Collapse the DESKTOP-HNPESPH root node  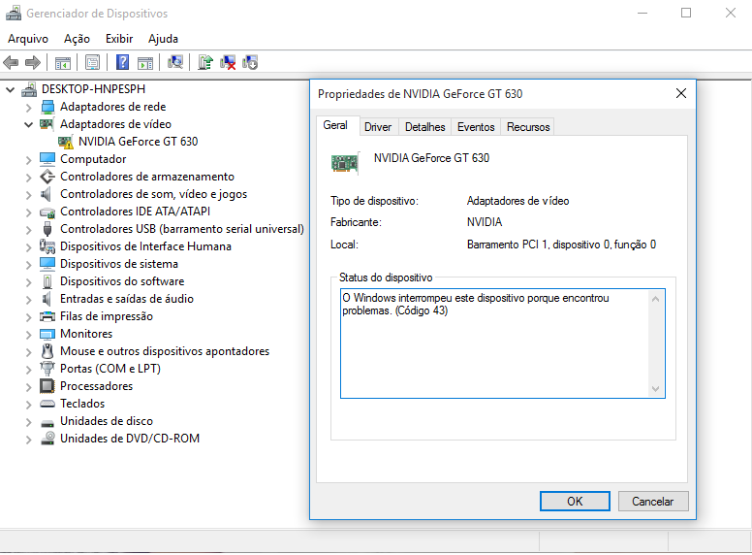click(x=10, y=90)
